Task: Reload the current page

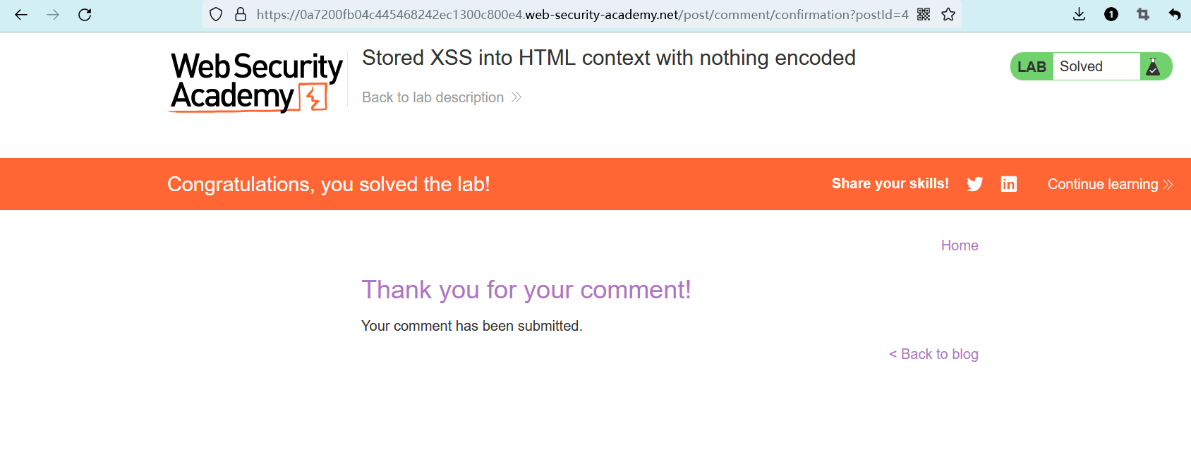Action: (85, 15)
